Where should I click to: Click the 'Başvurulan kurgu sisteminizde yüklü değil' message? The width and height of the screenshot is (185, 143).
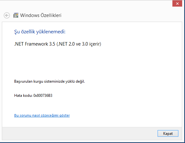tap(49, 81)
